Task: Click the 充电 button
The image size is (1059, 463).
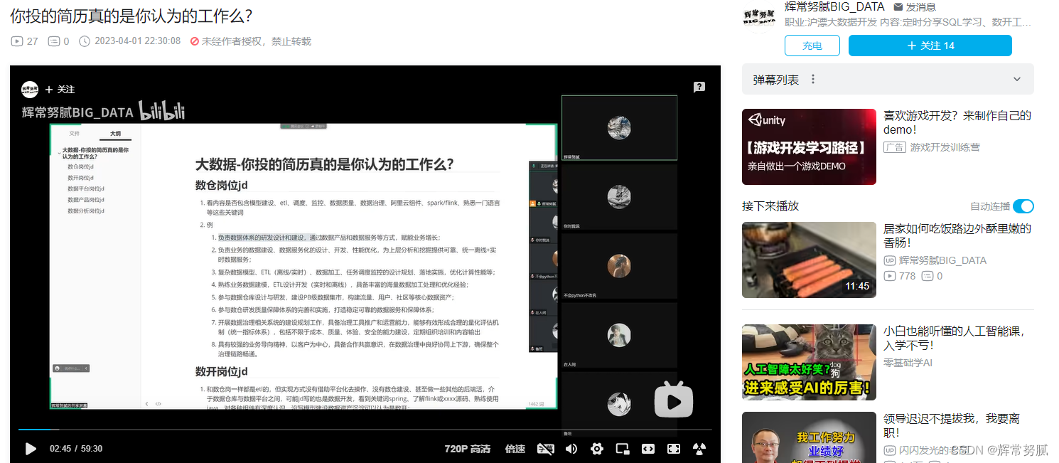Action: [812, 46]
